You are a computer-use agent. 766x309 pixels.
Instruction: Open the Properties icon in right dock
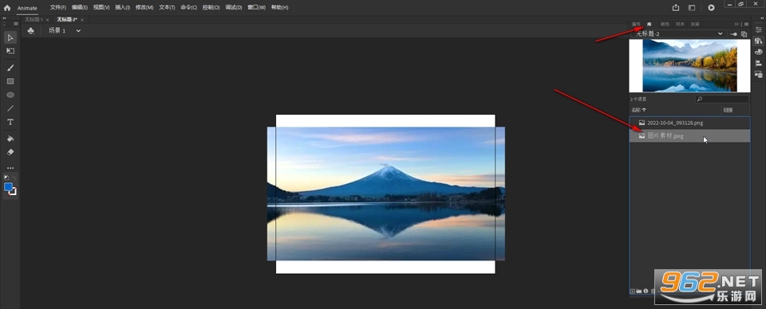pos(758,29)
